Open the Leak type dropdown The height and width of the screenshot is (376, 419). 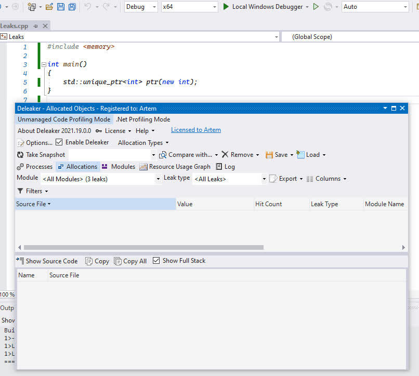(x=264, y=179)
